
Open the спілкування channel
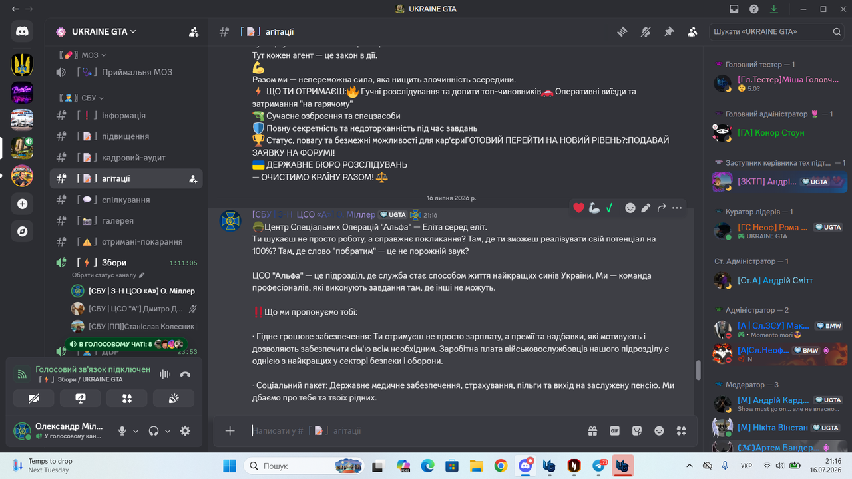tap(126, 200)
